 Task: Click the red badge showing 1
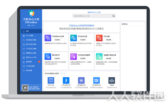point(39,62)
